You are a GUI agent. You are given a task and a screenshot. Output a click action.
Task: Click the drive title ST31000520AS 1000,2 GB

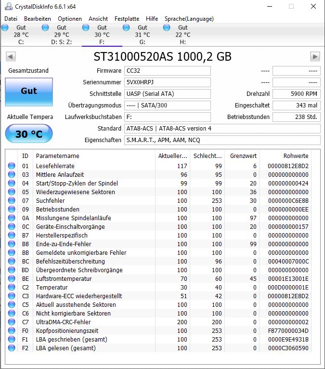[163, 57]
